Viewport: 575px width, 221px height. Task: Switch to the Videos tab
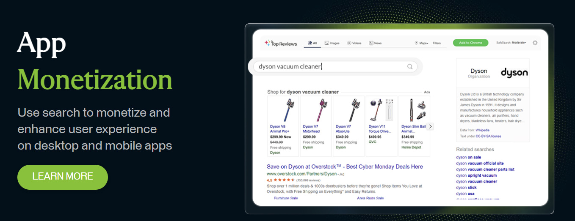(354, 43)
